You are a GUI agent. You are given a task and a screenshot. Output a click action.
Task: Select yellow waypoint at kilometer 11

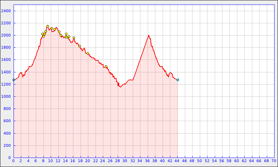pos(55,29)
